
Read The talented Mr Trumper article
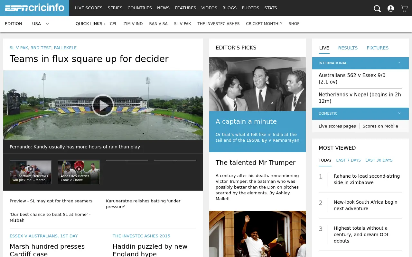tap(256, 163)
